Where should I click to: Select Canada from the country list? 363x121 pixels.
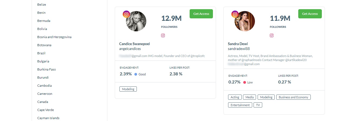pos(43,102)
